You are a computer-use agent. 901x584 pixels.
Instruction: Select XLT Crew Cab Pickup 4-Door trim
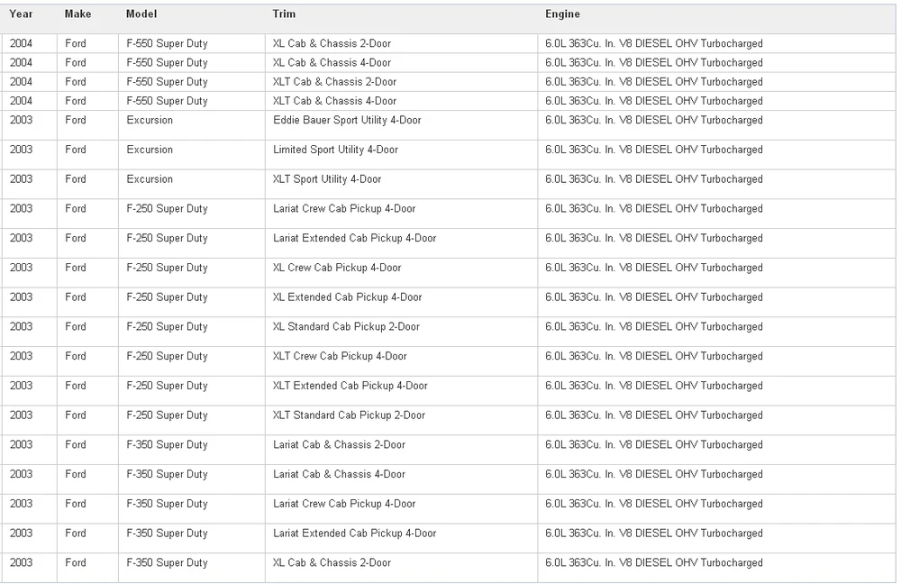340,356
